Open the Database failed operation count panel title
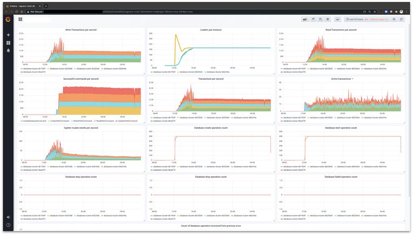The height and width of the screenshot is (235, 413). click(x=341, y=177)
